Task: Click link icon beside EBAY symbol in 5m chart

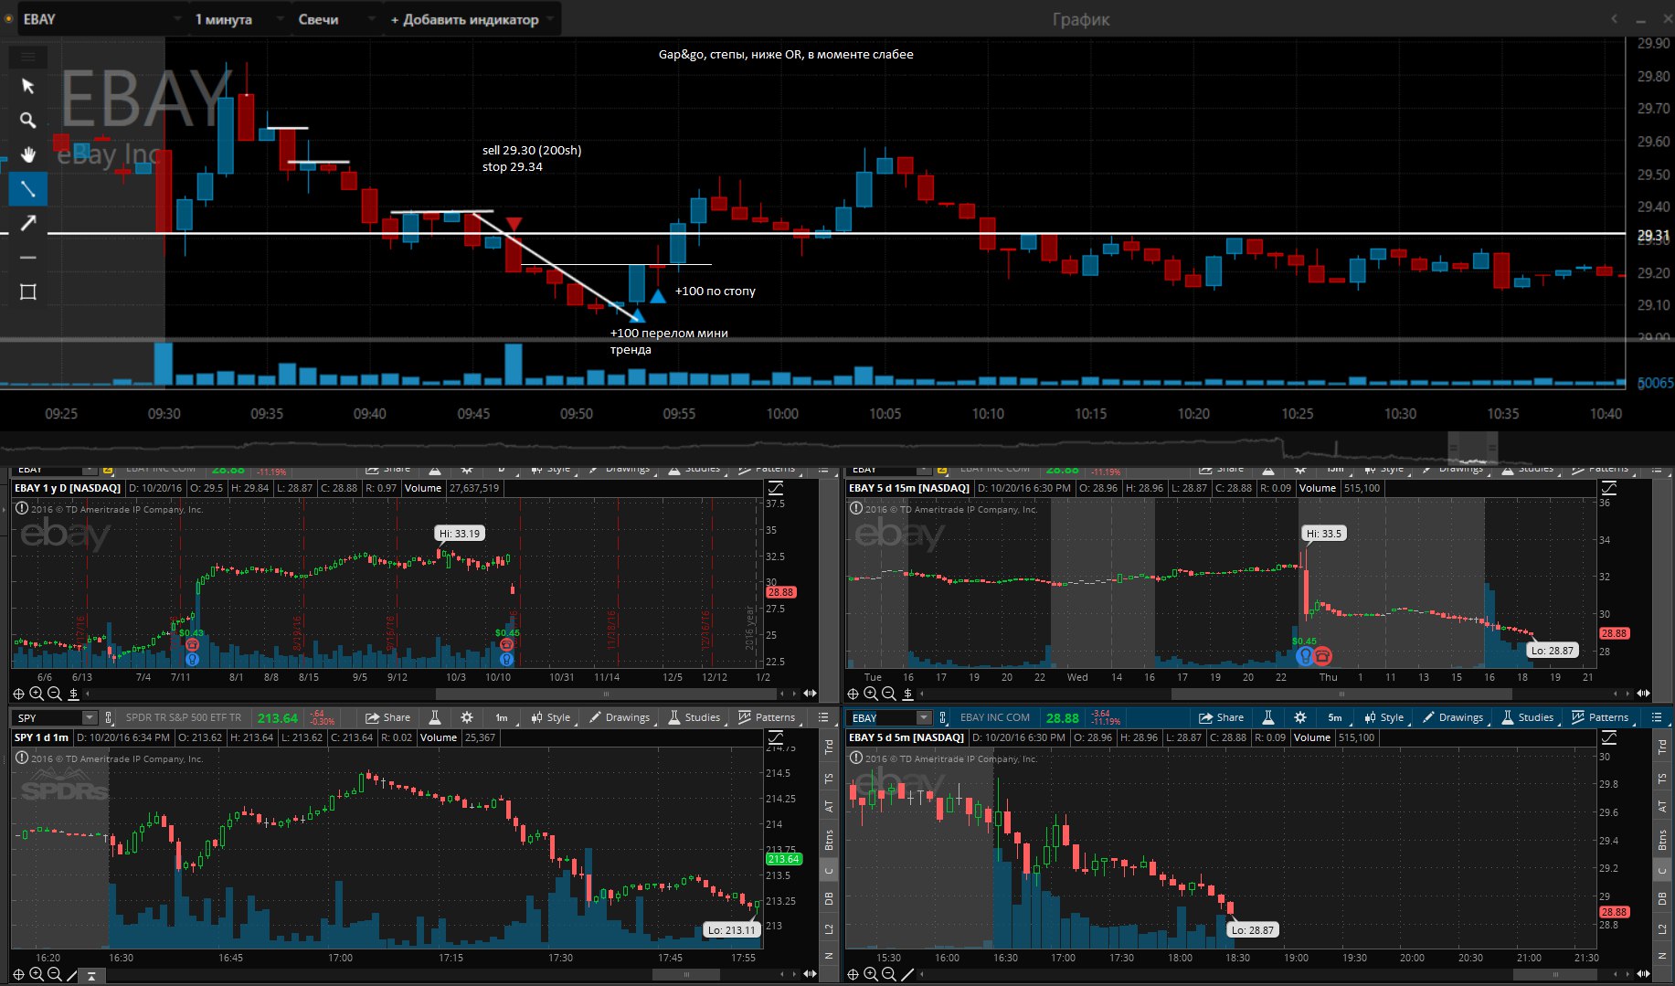Action: coord(943,718)
